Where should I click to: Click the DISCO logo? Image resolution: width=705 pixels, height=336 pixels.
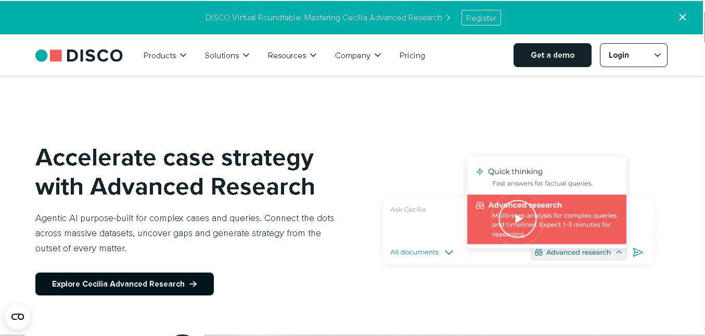pos(79,56)
